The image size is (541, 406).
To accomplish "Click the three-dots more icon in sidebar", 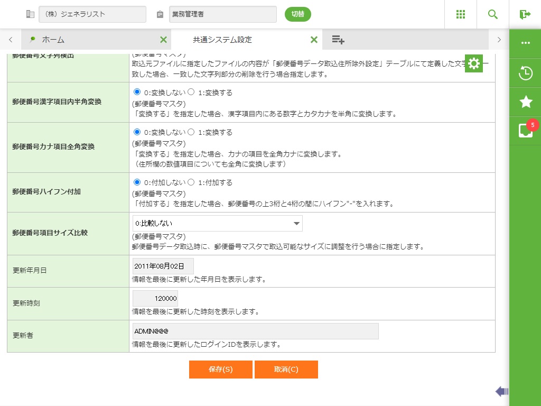I will pyautogui.click(x=526, y=43).
